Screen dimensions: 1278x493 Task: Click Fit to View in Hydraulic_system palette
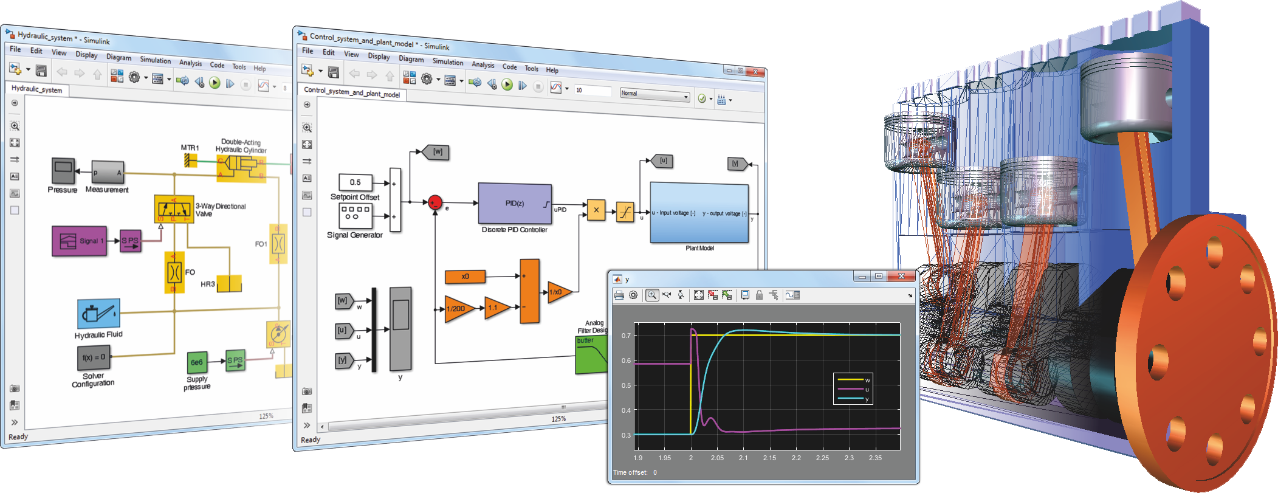pos(15,143)
